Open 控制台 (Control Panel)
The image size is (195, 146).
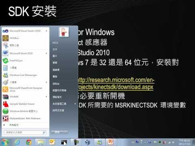(56, 84)
